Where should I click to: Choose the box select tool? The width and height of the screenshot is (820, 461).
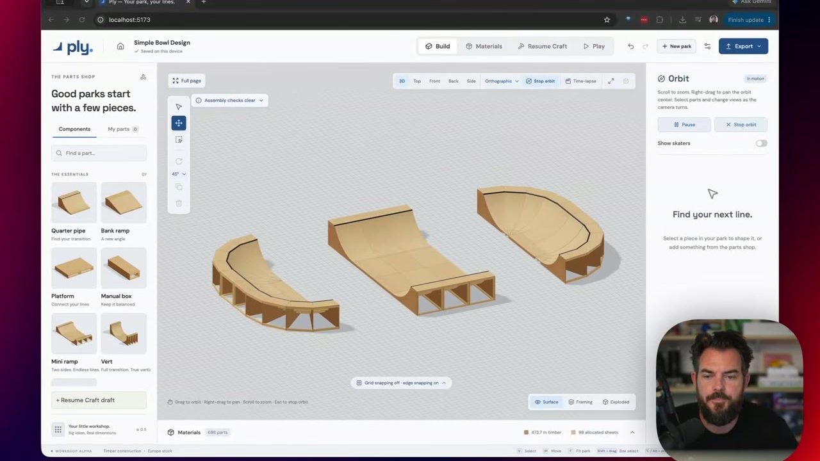[179, 140]
